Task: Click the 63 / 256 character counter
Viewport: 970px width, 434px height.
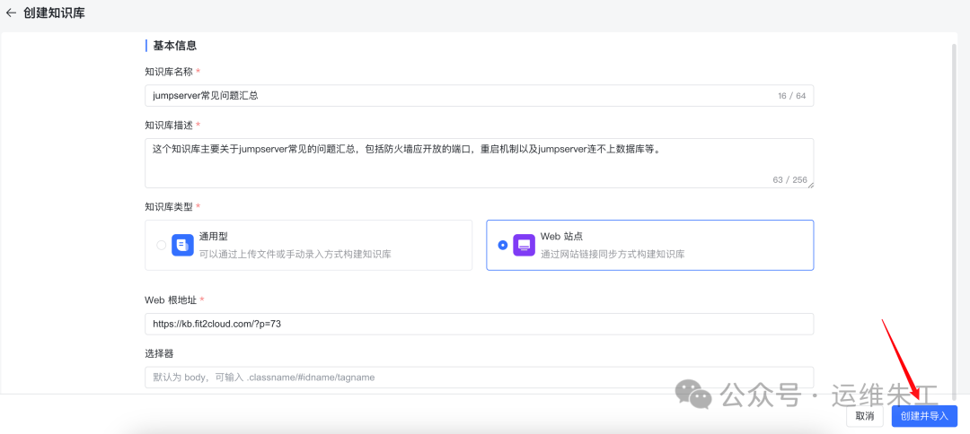Action: coord(790,179)
